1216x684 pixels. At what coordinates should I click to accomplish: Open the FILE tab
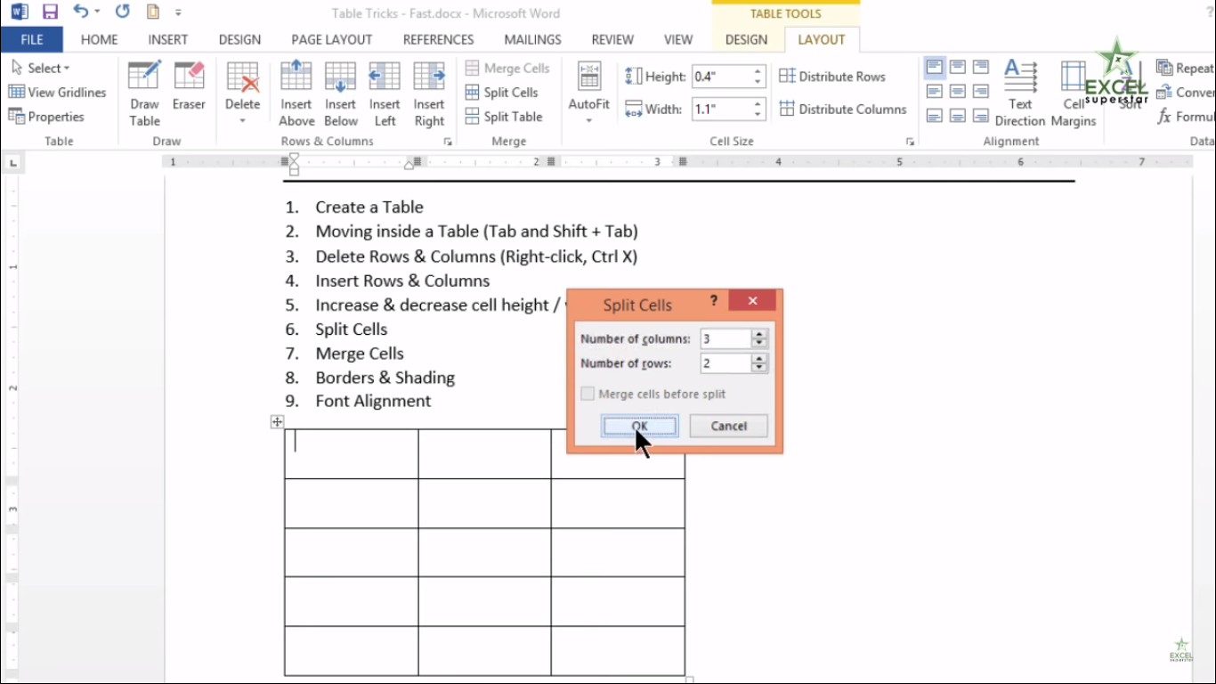pyautogui.click(x=32, y=39)
